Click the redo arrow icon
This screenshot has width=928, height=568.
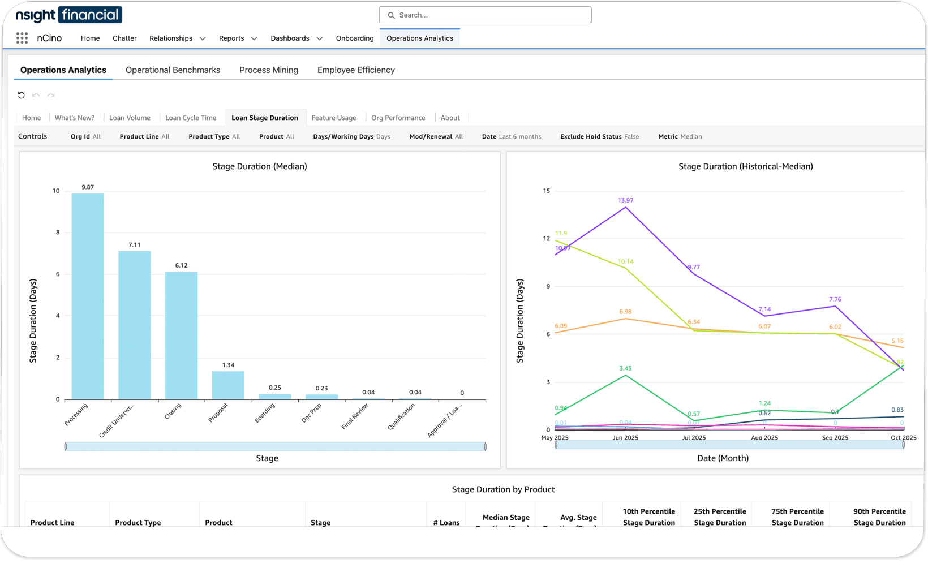click(51, 95)
